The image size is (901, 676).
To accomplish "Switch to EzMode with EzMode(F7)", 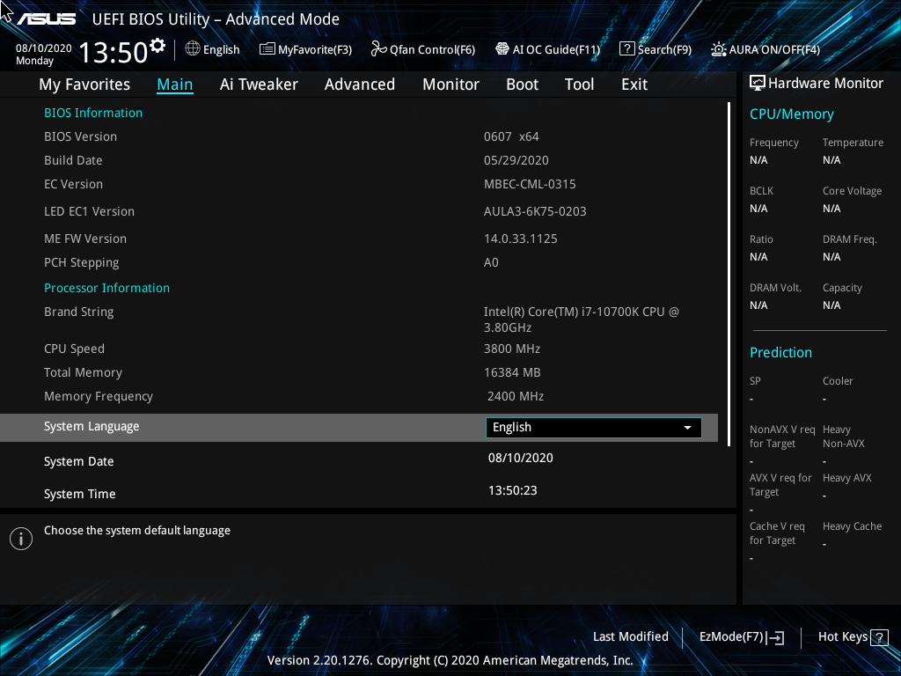I will point(741,636).
